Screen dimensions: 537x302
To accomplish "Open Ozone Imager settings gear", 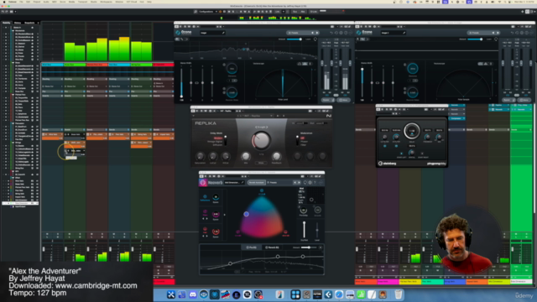I will pos(341,33).
